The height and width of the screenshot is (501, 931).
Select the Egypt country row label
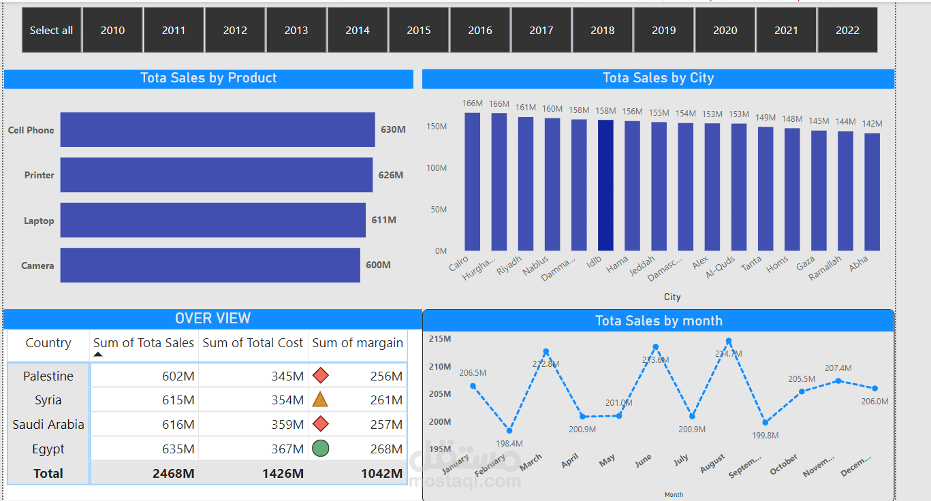(48, 449)
